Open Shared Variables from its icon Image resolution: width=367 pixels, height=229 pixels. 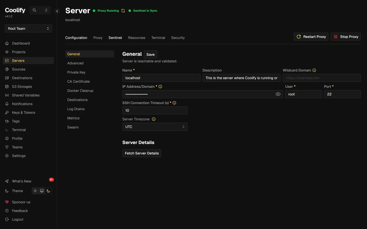pyautogui.click(x=7, y=95)
